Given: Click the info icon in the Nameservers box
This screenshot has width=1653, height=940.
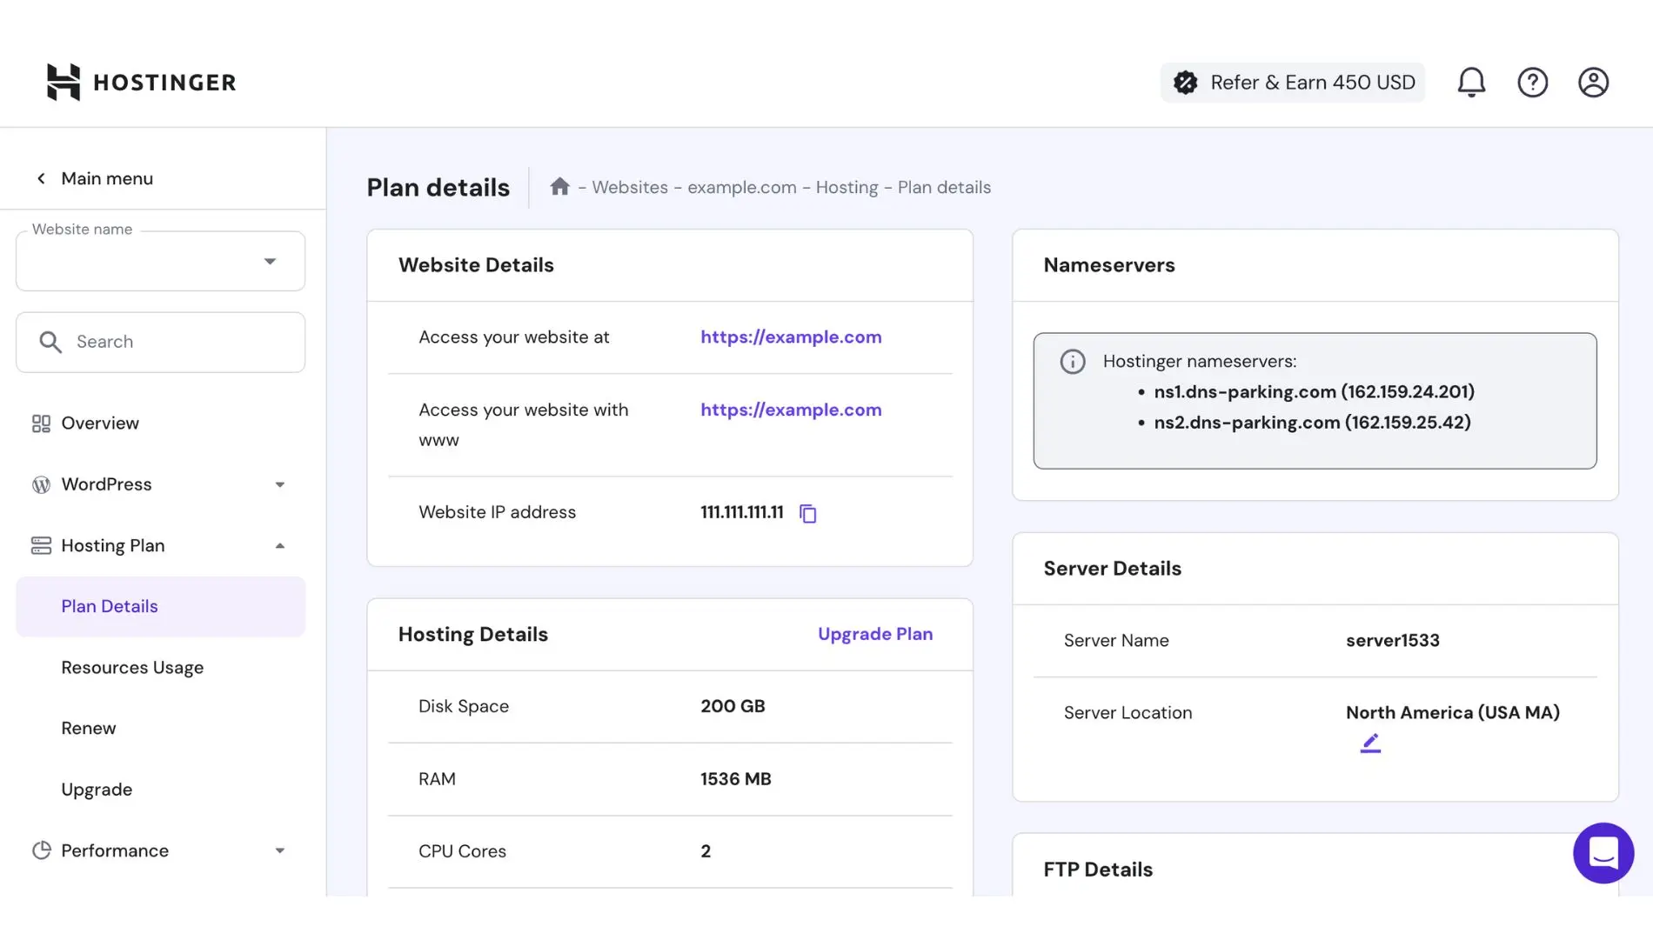Looking at the screenshot, I should coord(1073,362).
